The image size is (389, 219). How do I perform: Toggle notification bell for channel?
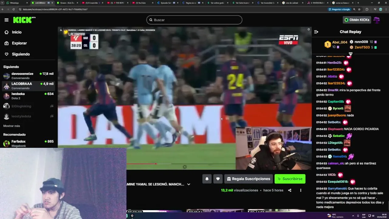[207, 179]
